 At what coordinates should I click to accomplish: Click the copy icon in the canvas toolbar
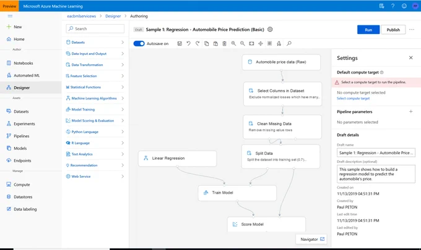206,43
